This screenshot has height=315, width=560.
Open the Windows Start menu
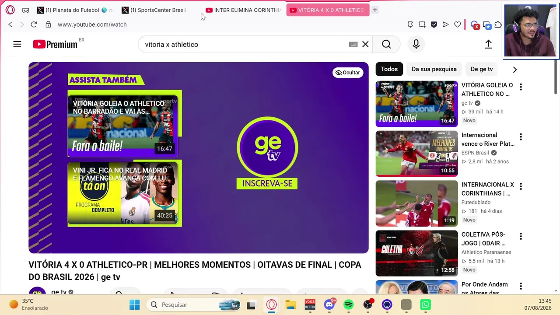(134, 304)
